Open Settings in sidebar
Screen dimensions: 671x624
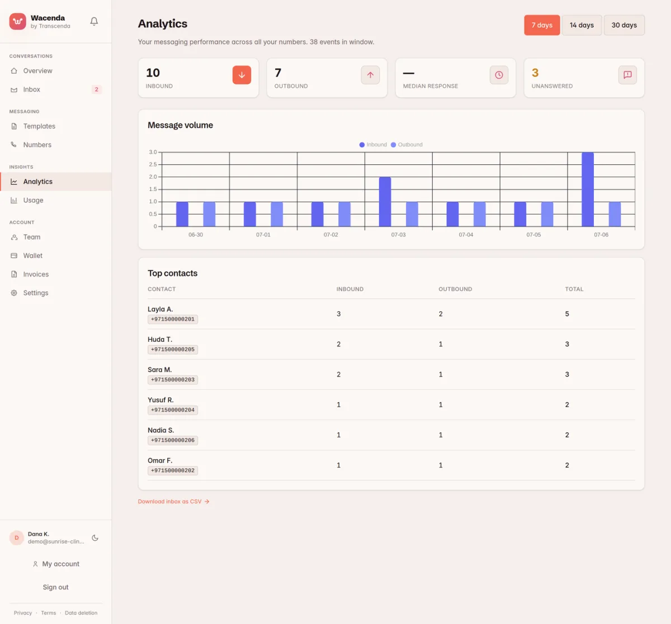[x=56, y=293]
